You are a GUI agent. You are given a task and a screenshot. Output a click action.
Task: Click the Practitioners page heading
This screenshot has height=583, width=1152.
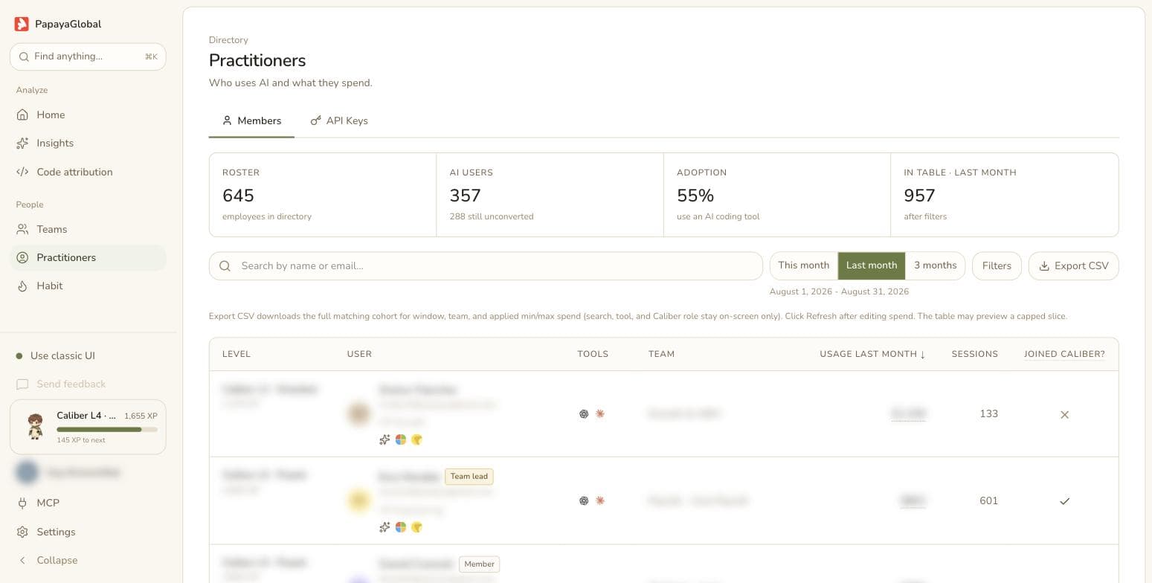(x=257, y=60)
